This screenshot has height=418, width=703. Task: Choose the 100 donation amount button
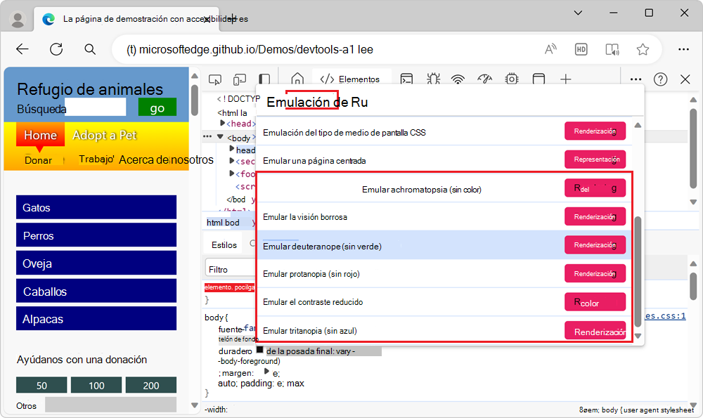pos(96,385)
